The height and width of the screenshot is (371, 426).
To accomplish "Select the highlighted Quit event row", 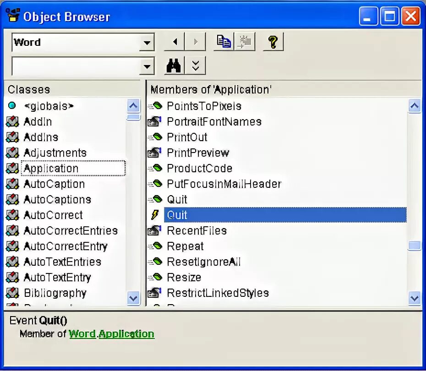I will 285,215.
